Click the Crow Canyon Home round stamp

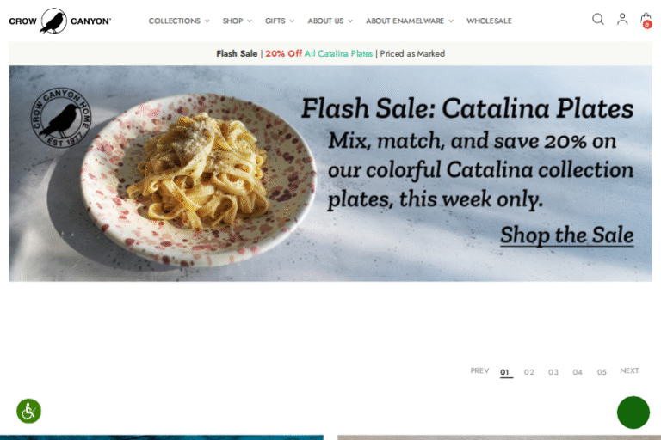pos(61,118)
